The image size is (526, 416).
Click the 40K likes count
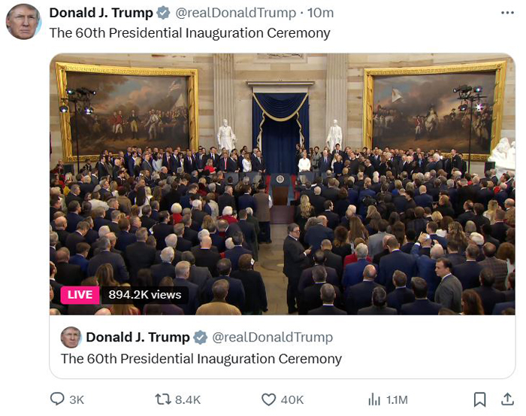pyautogui.click(x=292, y=400)
